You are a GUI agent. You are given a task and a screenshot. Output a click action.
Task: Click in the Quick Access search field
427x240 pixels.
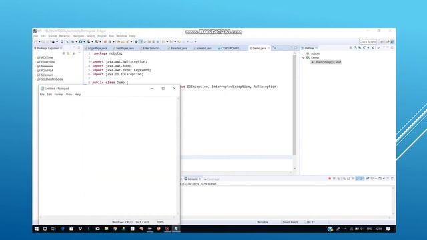(368, 41)
